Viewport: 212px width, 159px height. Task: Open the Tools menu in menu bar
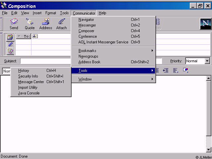coord(64,13)
